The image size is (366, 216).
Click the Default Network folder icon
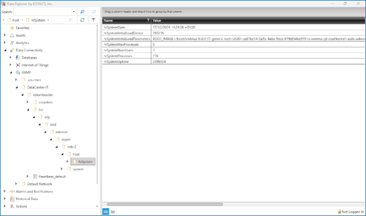pos(23,184)
